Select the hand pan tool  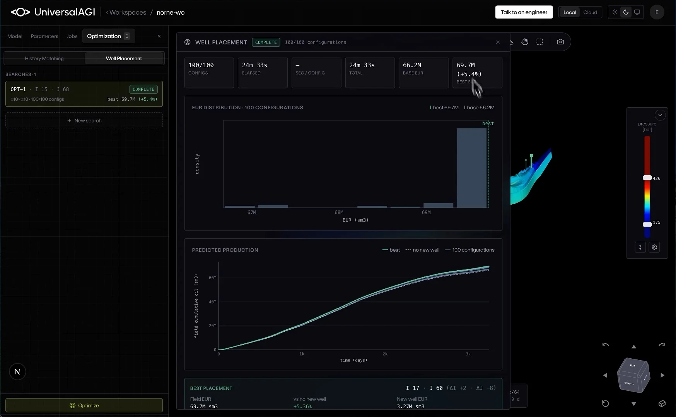(x=525, y=42)
